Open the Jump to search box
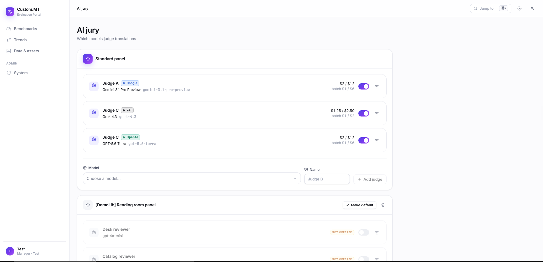Viewport: 543px width, 262px height. 491,9
